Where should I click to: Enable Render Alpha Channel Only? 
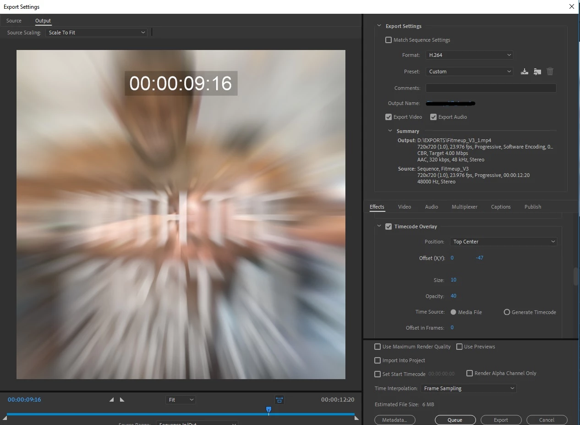point(469,373)
